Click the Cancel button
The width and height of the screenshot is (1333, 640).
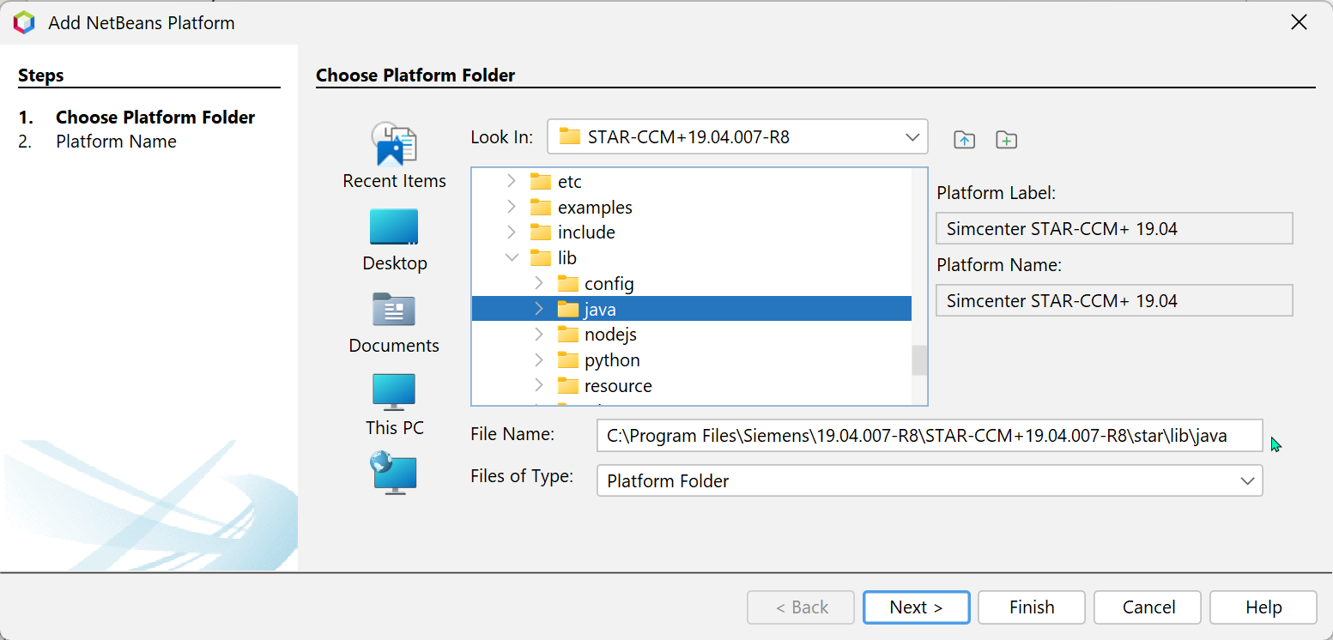(x=1148, y=607)
